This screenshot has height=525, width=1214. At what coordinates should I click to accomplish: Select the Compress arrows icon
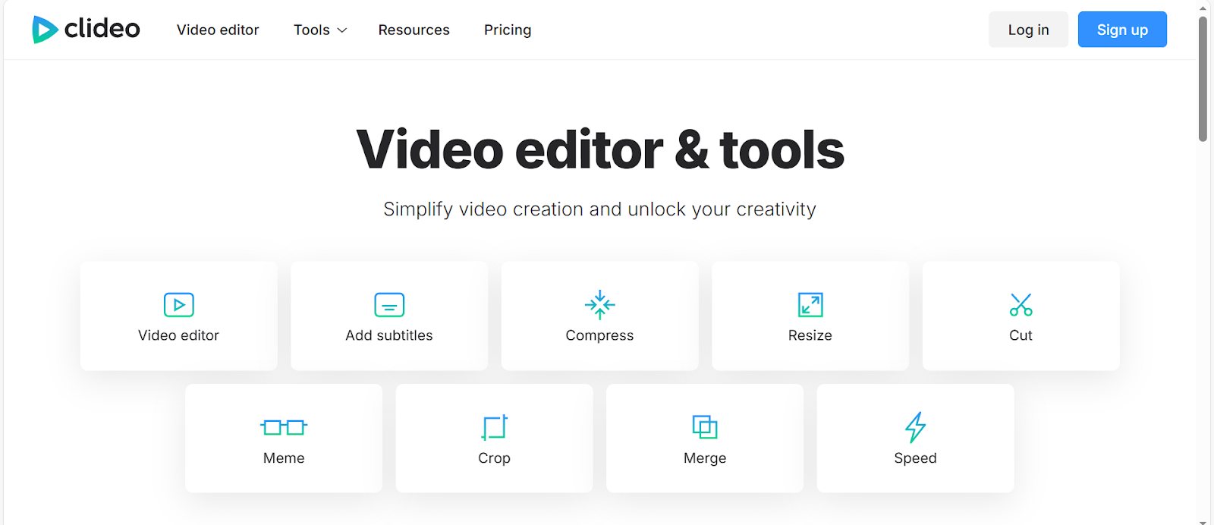(x=599, y=305)
